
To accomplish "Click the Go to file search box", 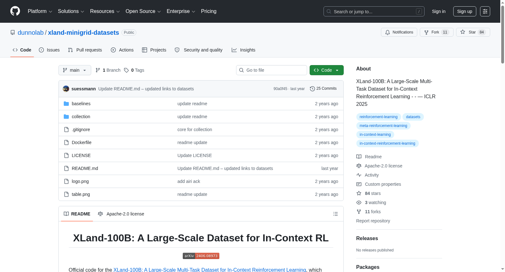I will tap(271, 70).
